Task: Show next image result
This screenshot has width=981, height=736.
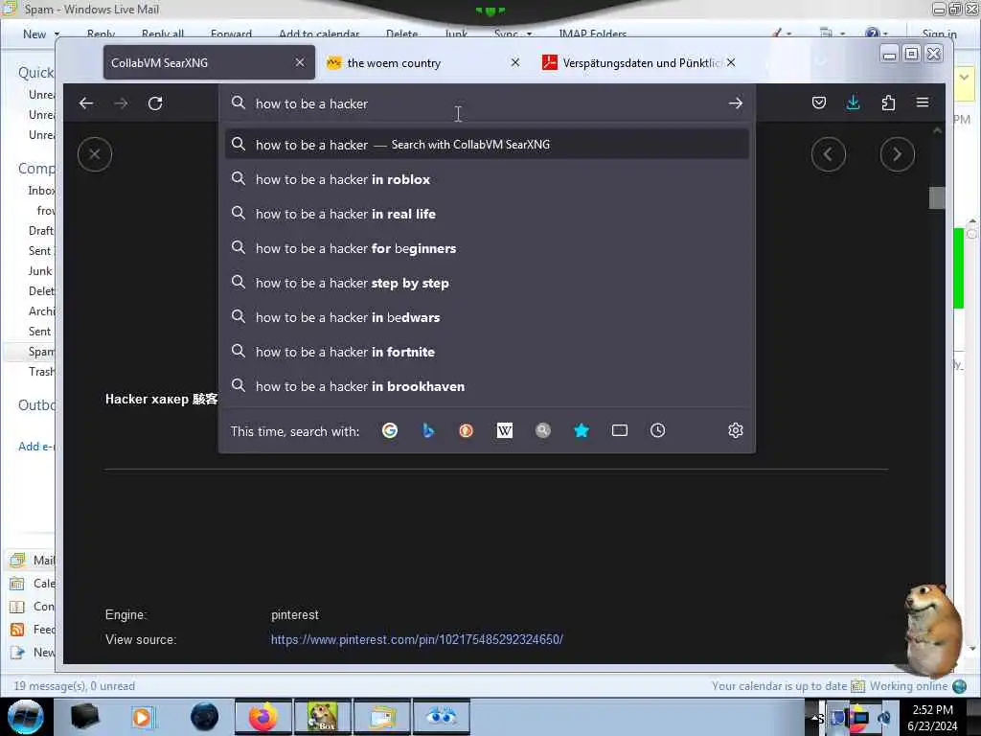Action: click(897, 154)
